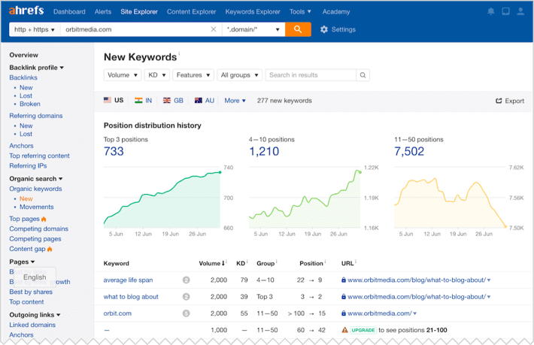This screenshot has height=345, width=534.
Task: Open the user account icon
Action: [520, 11]
